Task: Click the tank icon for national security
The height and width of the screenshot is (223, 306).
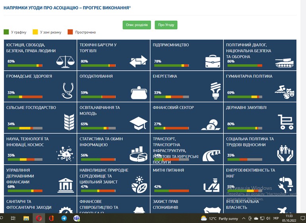Action: pos(285,62)
